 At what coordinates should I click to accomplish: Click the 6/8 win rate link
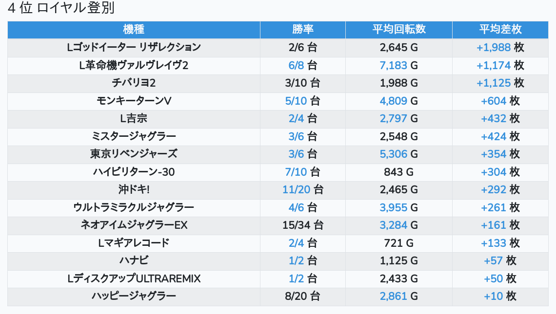tap(296, 65)
